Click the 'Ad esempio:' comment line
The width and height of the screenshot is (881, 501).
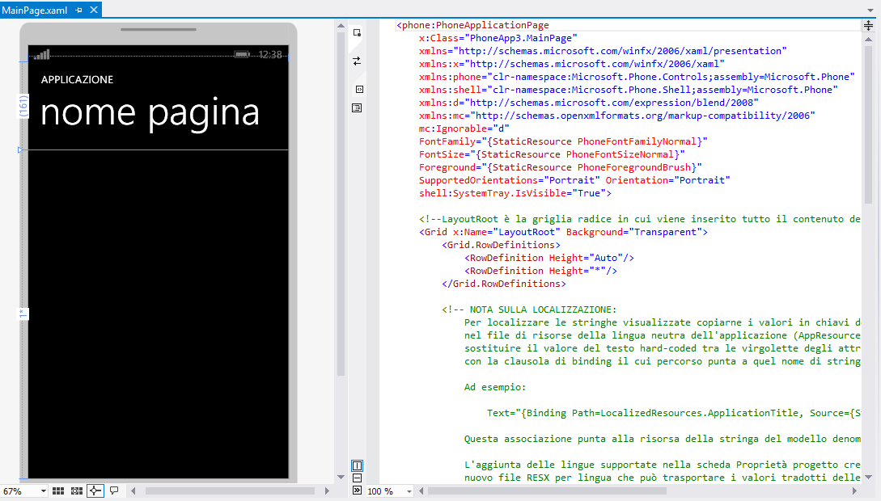(495, 387)
